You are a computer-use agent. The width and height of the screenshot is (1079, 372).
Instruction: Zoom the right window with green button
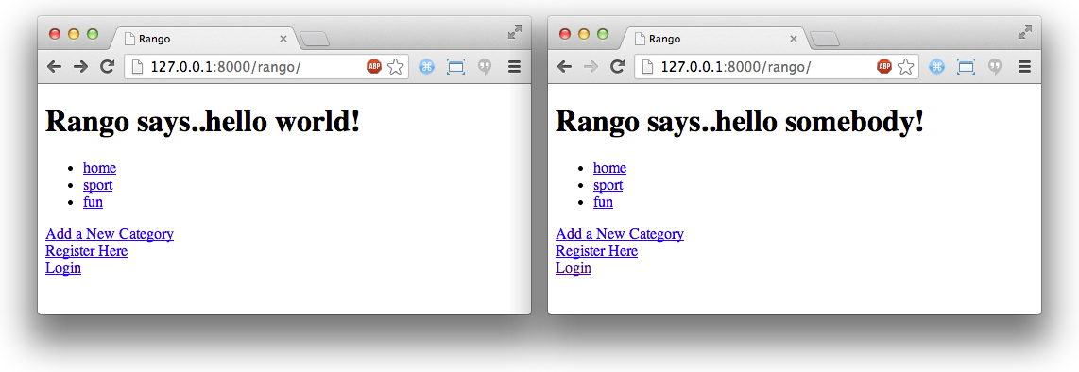point(603,34)
